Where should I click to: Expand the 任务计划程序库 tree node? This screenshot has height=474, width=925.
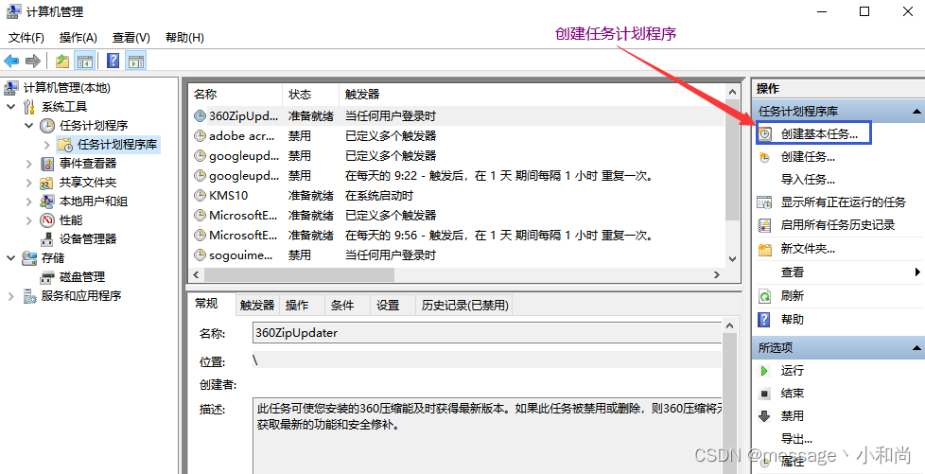coord(47,145)
